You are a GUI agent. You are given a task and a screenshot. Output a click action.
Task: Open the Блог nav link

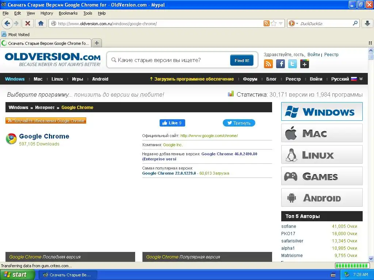271,79
